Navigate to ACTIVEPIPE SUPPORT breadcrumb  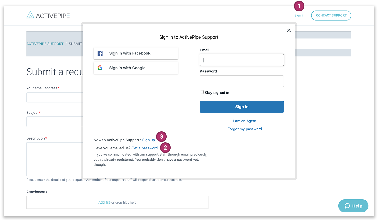point(45,44)
